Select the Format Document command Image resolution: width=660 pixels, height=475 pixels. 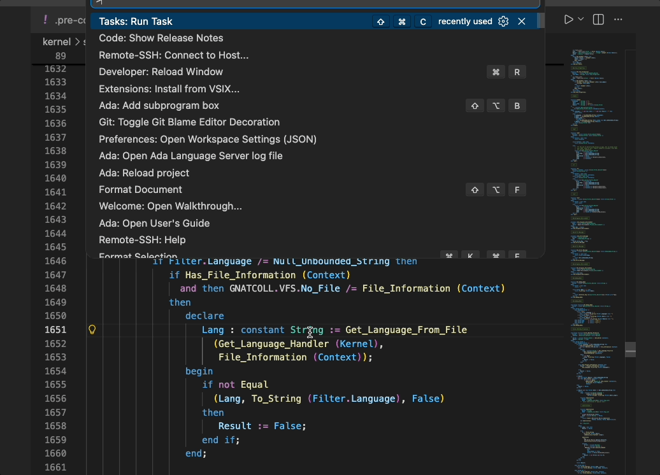[x=140, y=189]
